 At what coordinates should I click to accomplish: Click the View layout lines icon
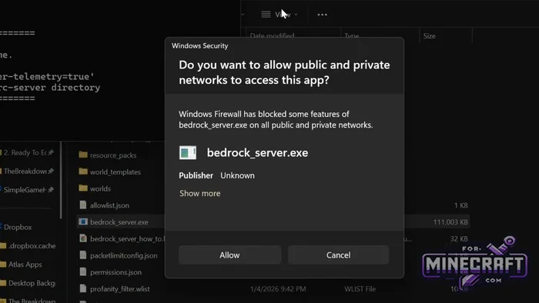click(266, 15)
